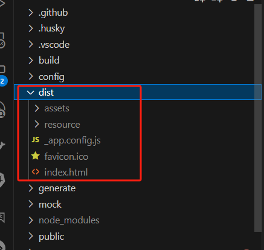Open the index.html file

pyautogui.click(x=66, y=173)
